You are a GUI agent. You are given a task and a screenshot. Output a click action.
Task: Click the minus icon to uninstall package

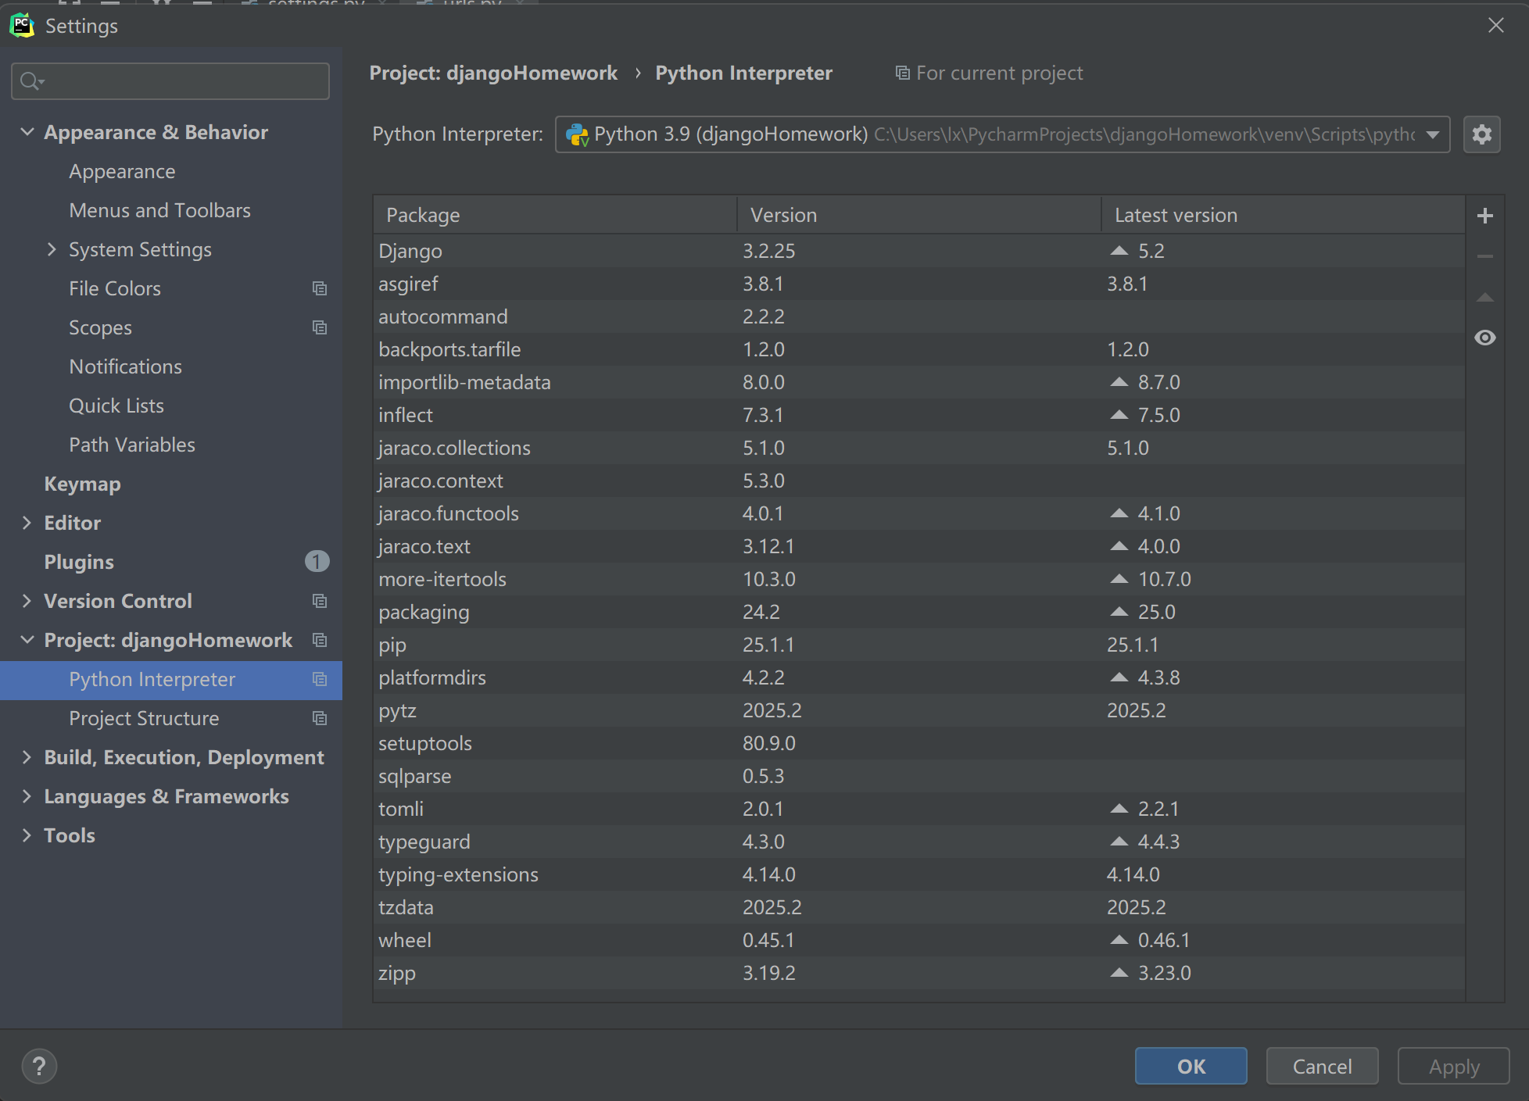click(x=1485, y=256)
